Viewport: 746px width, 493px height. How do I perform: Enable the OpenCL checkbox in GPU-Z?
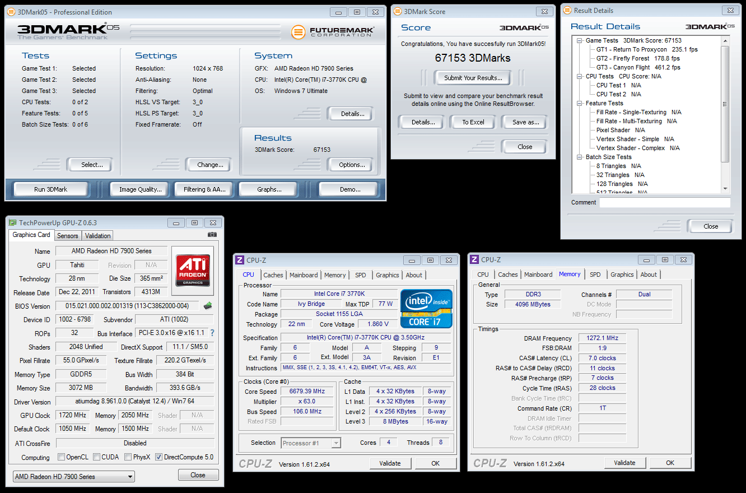[x=61, y=457]
